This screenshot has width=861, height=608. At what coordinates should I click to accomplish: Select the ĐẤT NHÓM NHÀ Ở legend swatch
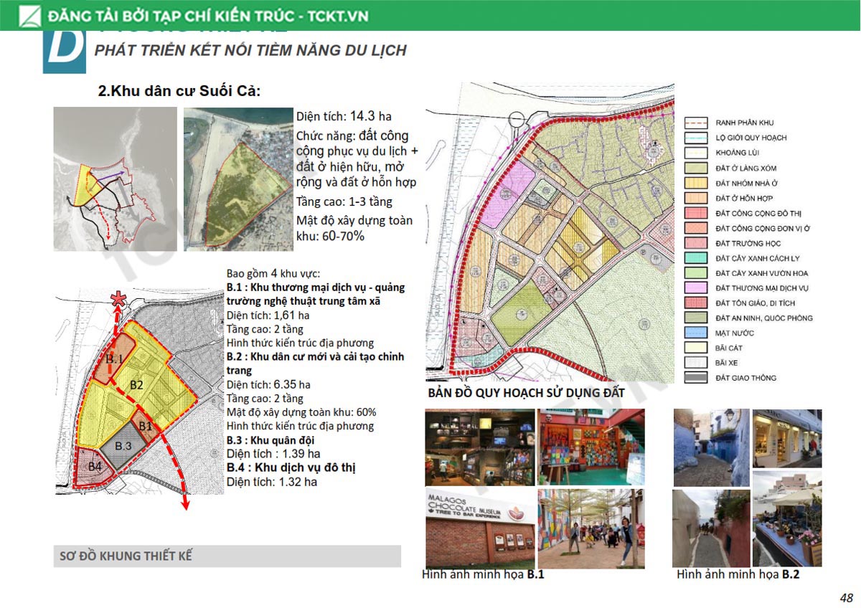coord(696,183)
